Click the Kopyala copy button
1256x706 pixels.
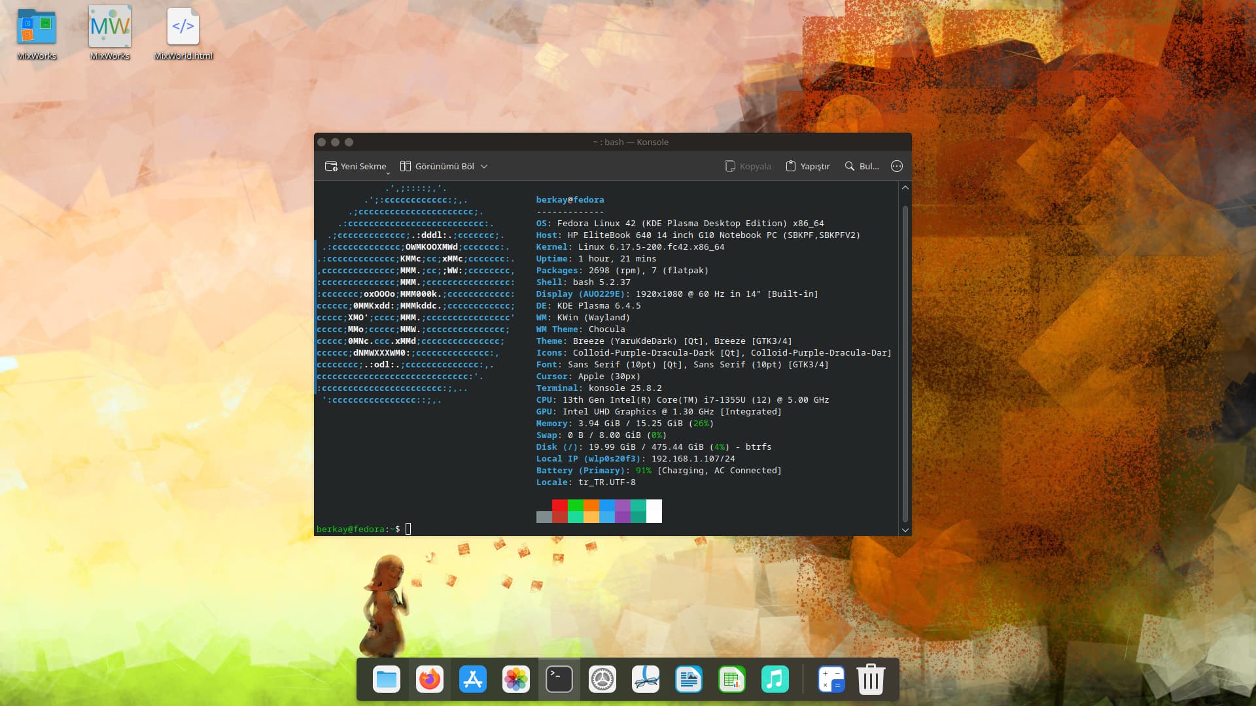pyautogui.click(x=748, y=166)
